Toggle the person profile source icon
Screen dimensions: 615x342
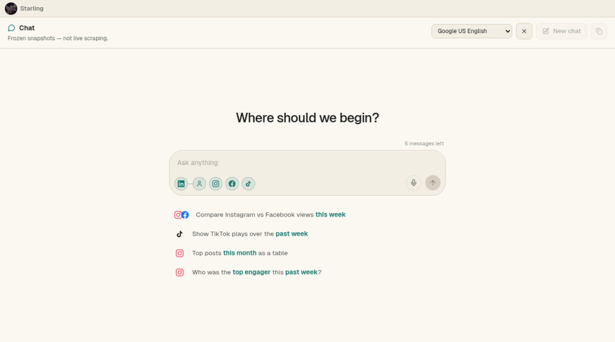(x=199, y=184)
